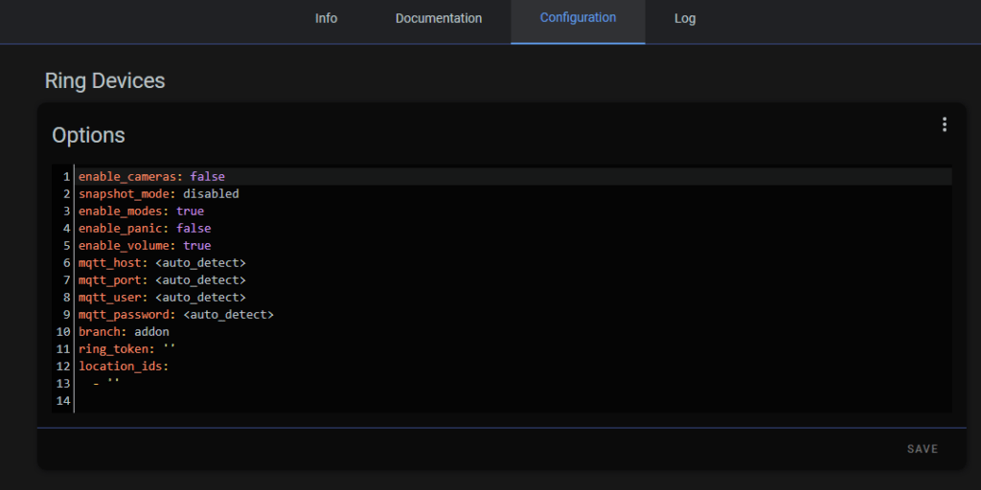Click line number 1 in the gutter
The image size is (981, 490).
point(66,177)
